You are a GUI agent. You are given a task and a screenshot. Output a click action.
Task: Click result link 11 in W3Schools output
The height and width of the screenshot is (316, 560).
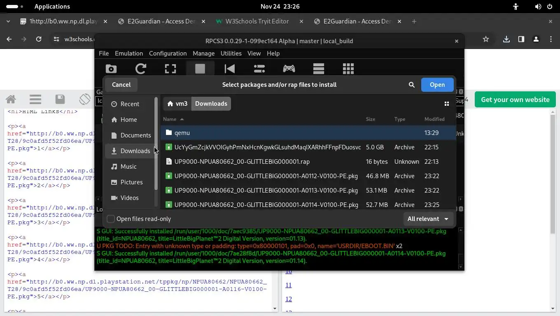[x=288, y=285]
